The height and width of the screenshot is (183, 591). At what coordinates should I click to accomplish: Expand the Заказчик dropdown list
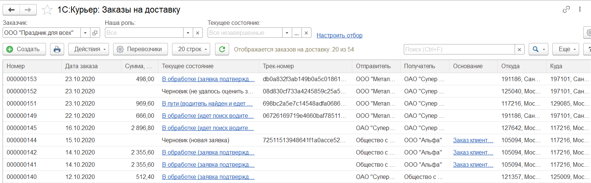point(85,33)
